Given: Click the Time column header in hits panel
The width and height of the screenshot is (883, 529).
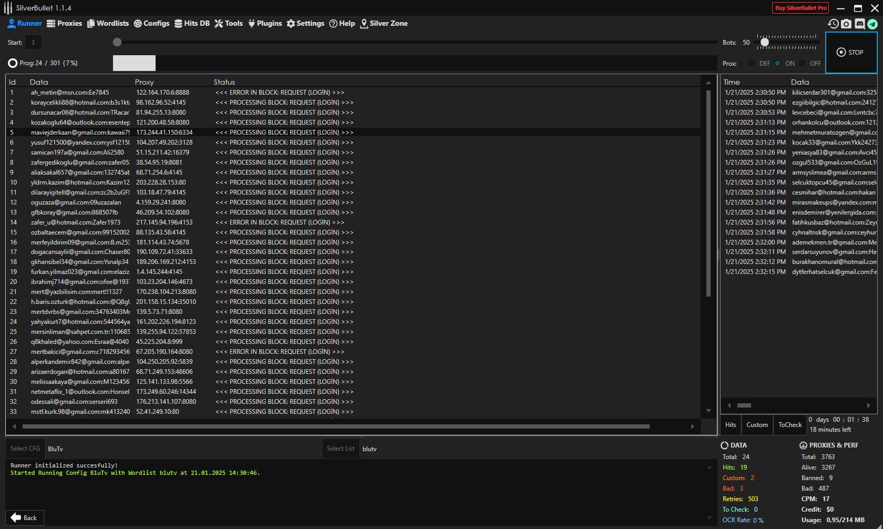Looking at the screenshot, I should (x=731, y=82).
